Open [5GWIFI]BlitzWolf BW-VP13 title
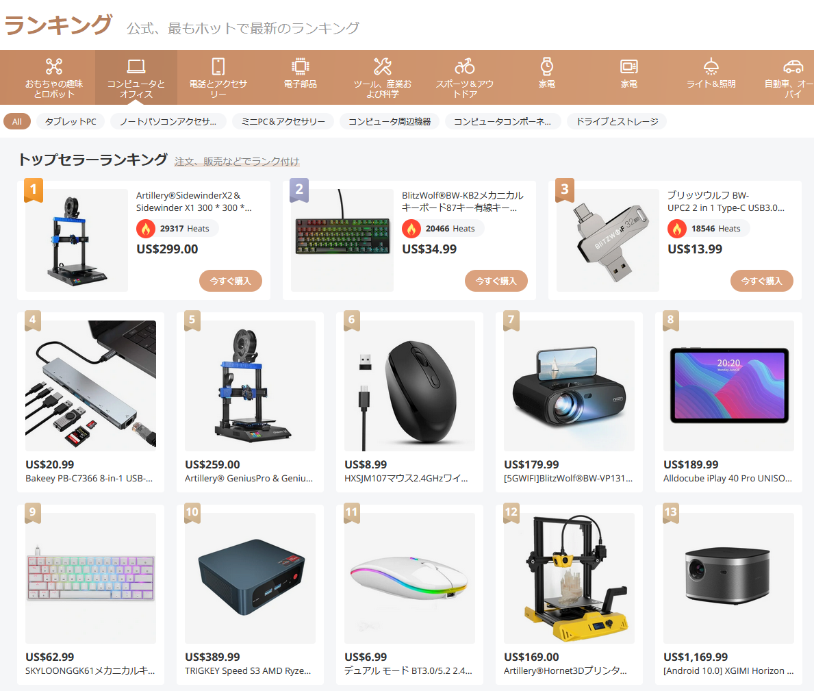The height and width of the screenshot is (691, 814). [x=568, y=478]
